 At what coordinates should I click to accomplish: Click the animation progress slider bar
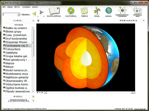coord(89,93)
